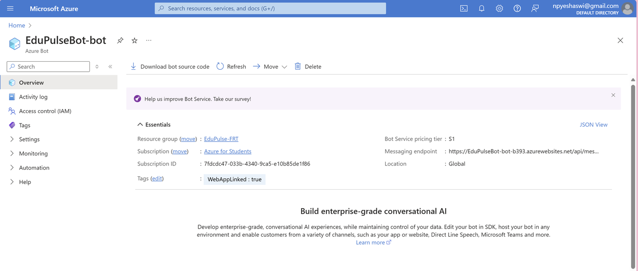Collapse the left sidebar with double chevron
The width and height of the screenshot is (638, 271).
[x=110, y=66]
